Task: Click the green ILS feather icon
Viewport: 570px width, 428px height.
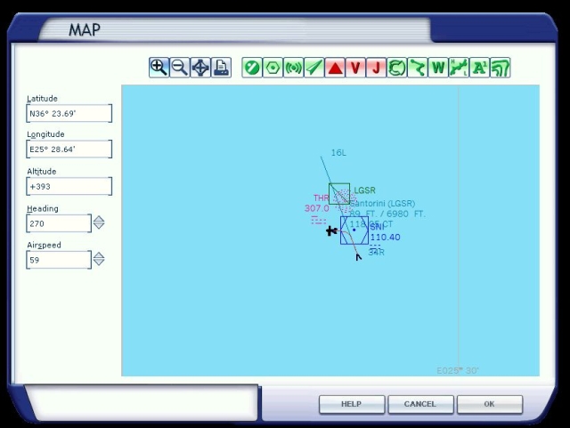Action: coord(313,67)
